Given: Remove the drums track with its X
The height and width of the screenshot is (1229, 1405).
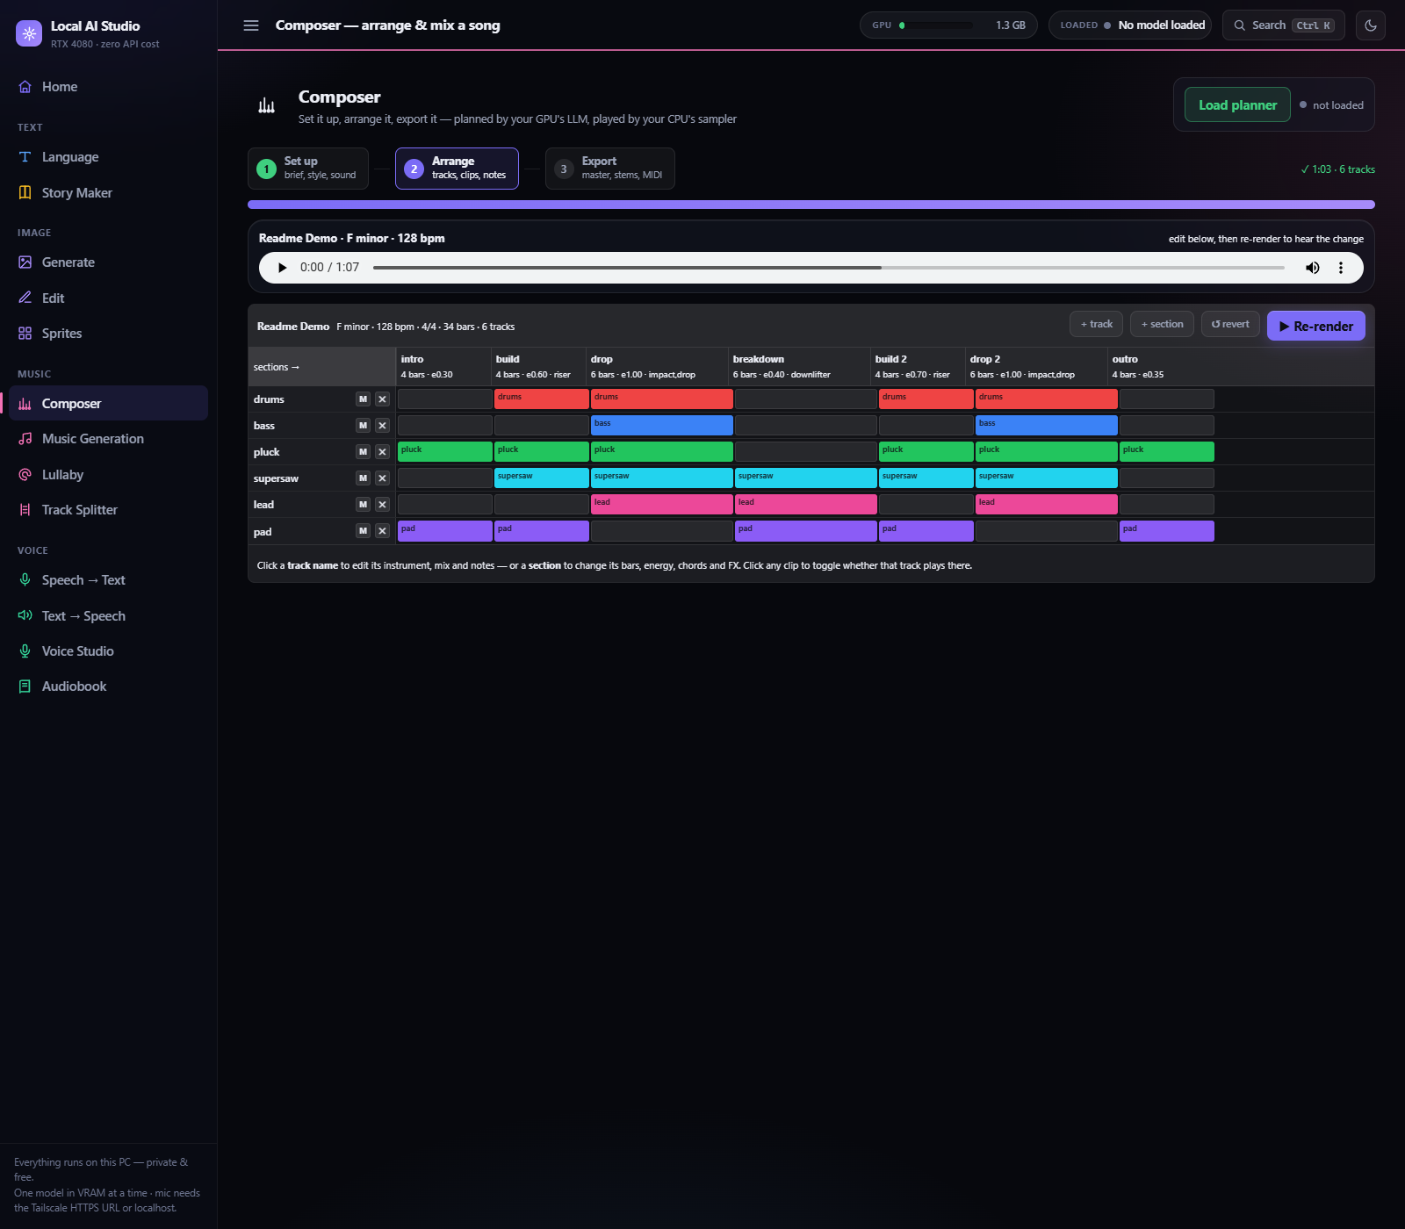Looking at the screenshot, I should [x=382, y=399].
